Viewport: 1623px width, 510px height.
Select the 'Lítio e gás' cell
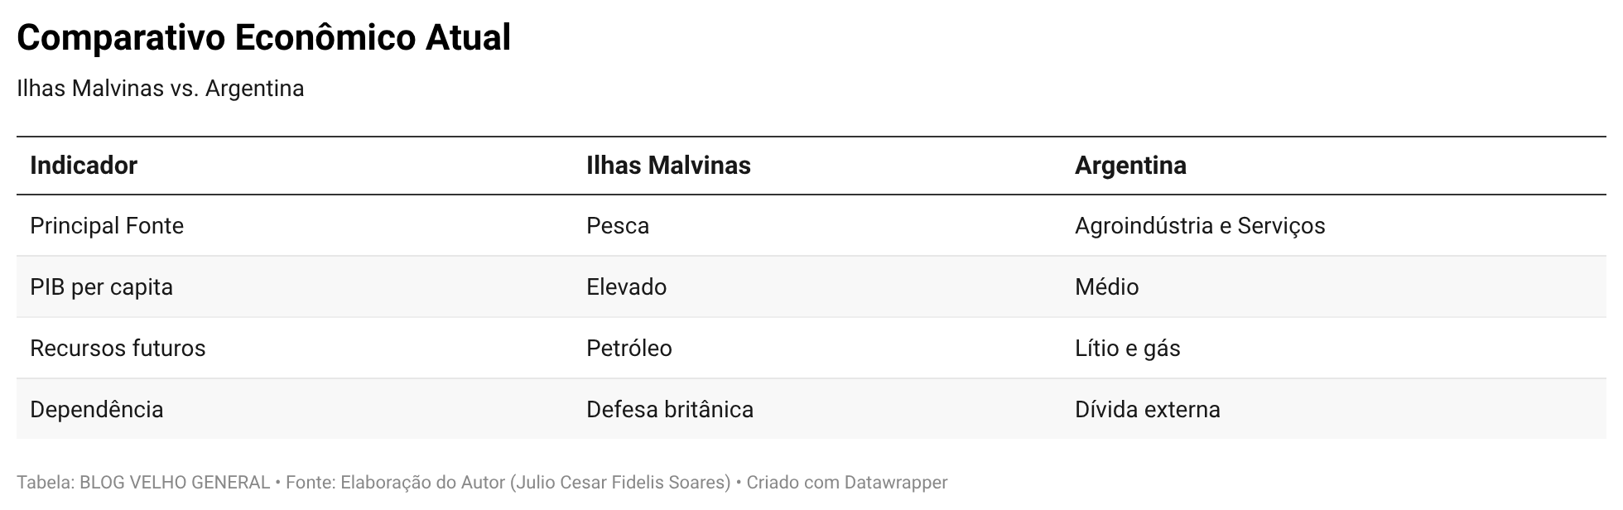1127,349
